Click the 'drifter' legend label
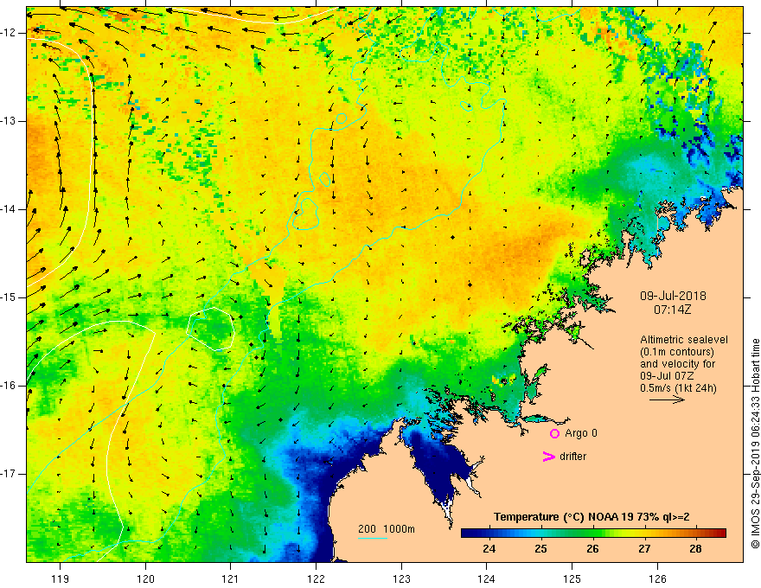Image resolution: width=761 pixels, height=588 pixels. point(572,457)
